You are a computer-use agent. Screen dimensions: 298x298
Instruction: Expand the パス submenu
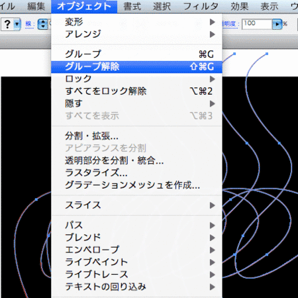(136, 225)
